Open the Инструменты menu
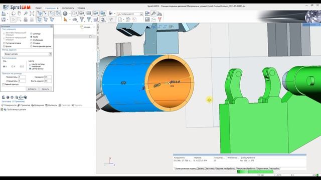321x180 pixels. tap(68, 8)
